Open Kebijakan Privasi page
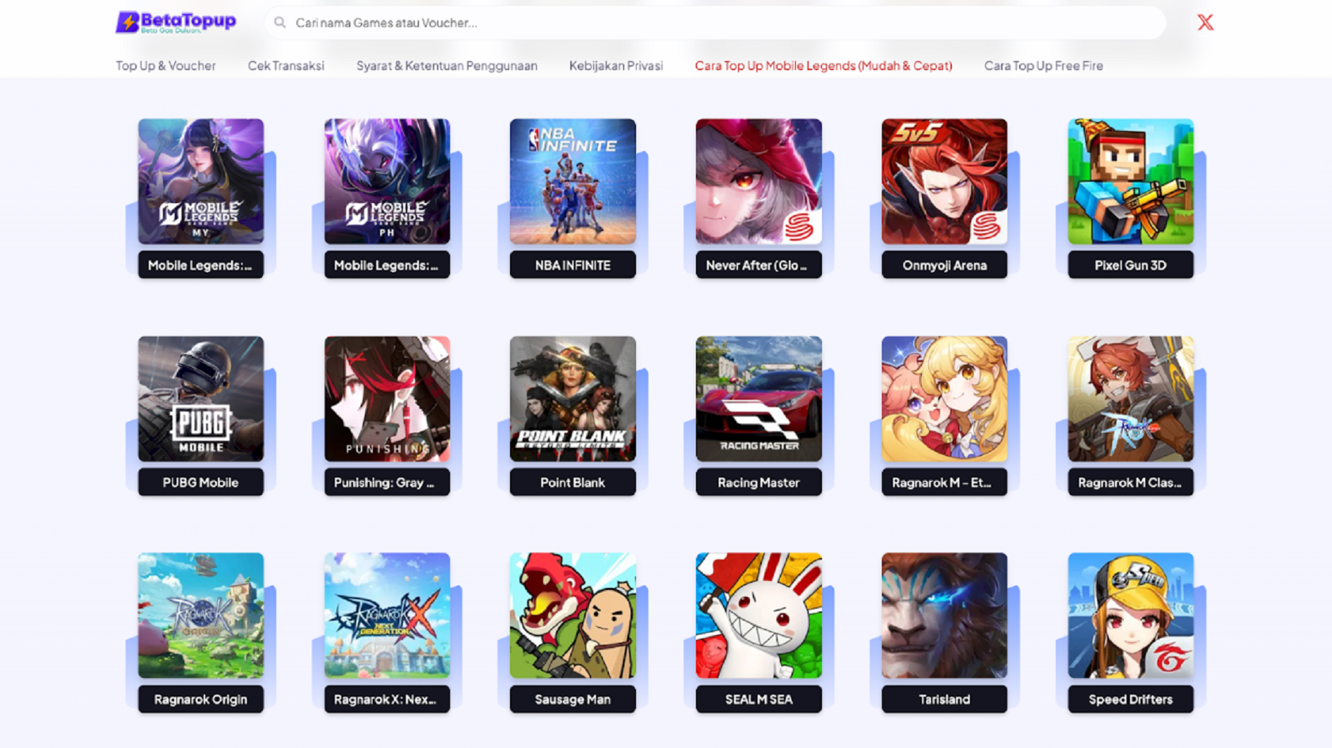 [616, 66]
